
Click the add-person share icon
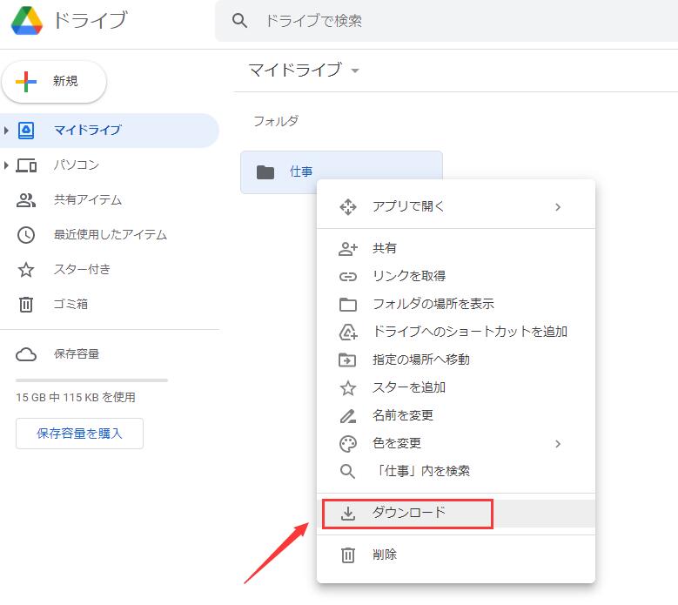coord(348,249)
